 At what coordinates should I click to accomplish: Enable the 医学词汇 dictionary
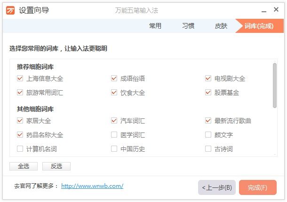pyautogui.click(x=114, y=135)
